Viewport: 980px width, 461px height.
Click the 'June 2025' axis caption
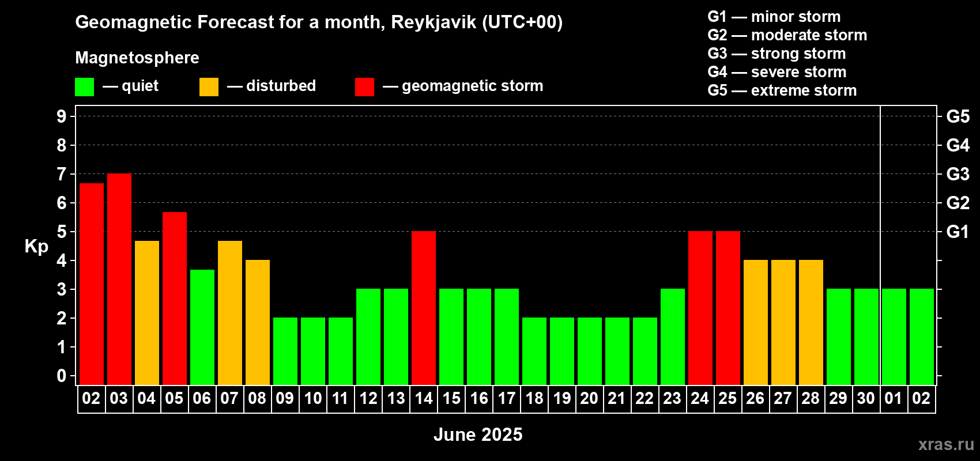[x=478, y=434]
